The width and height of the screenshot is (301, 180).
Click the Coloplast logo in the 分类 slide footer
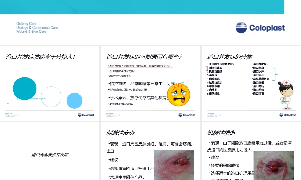[287, 115]
